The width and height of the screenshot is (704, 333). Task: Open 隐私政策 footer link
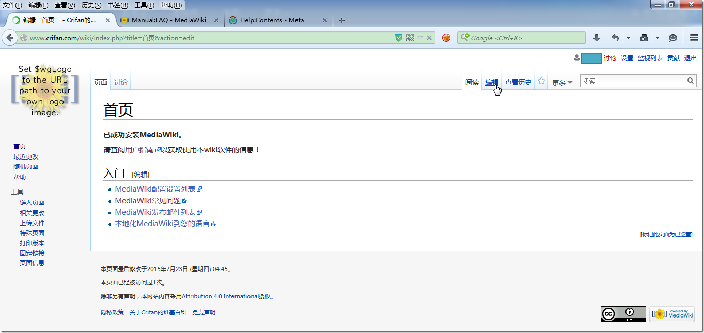(112, 312)
